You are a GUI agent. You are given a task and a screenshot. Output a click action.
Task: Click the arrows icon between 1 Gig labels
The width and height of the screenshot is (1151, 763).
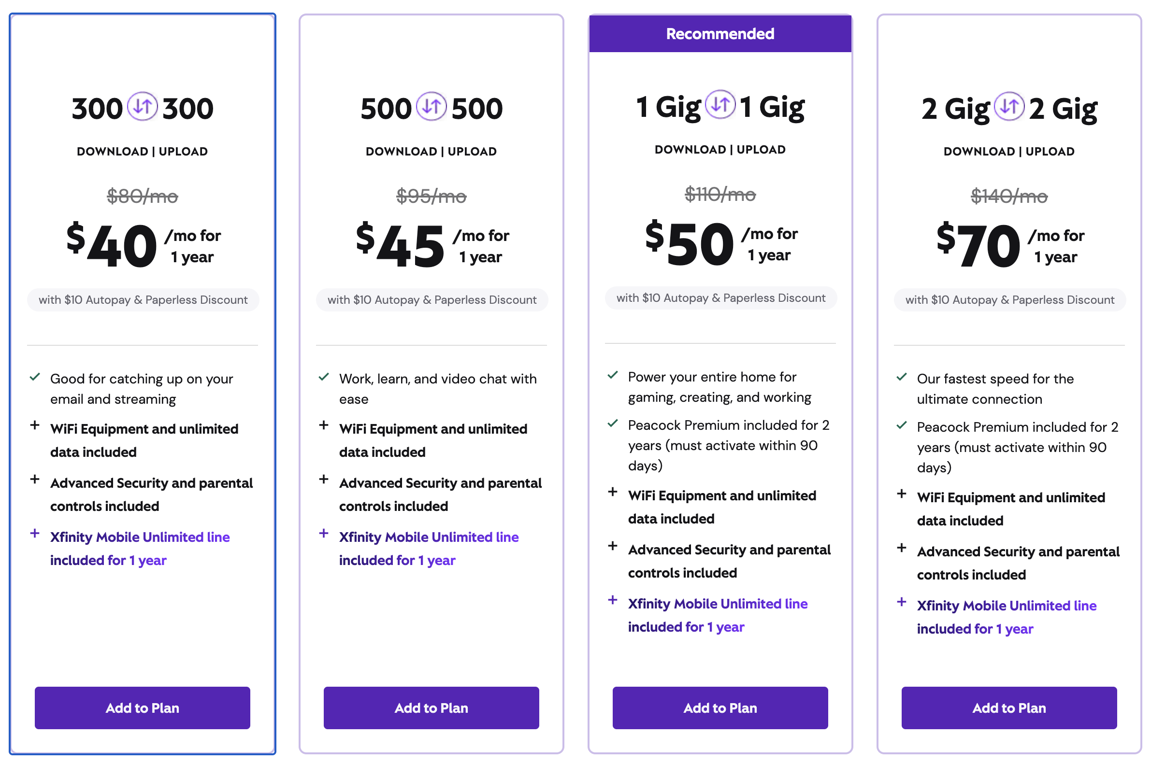(720, 105)
